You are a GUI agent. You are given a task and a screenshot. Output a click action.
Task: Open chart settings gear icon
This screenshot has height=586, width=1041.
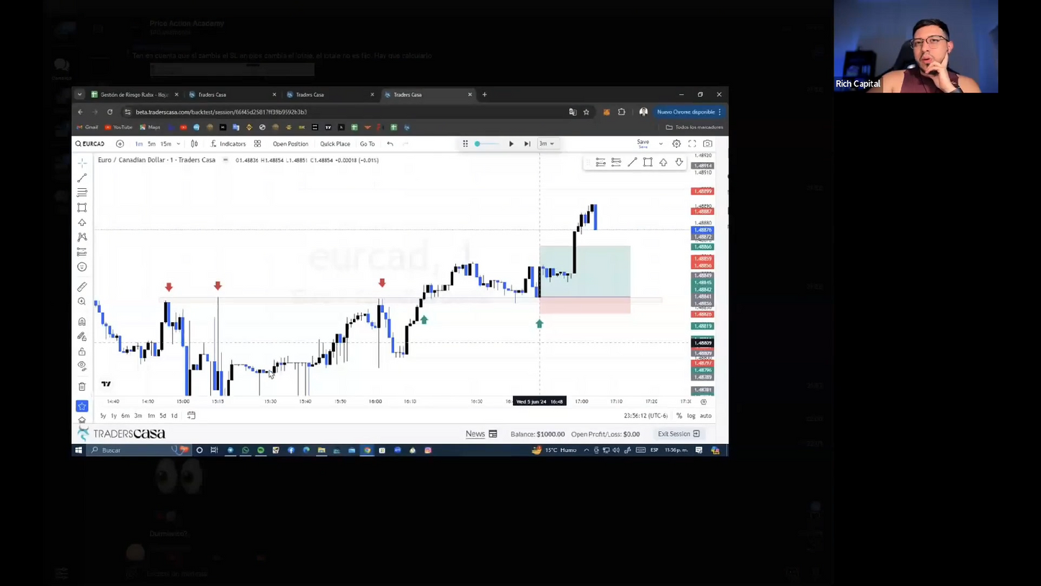[676, 143]
